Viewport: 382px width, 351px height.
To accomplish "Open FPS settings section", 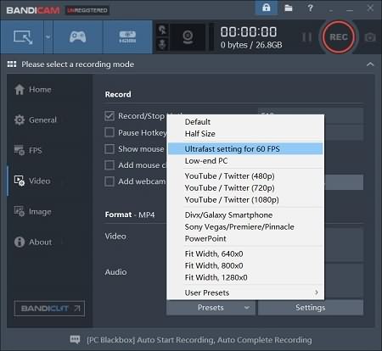I will click(x=49, y=150).
